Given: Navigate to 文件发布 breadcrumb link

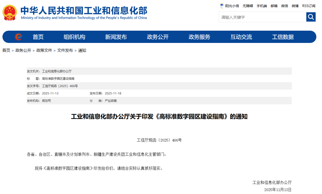Looking at the screenshot, I should click(65, 51).
